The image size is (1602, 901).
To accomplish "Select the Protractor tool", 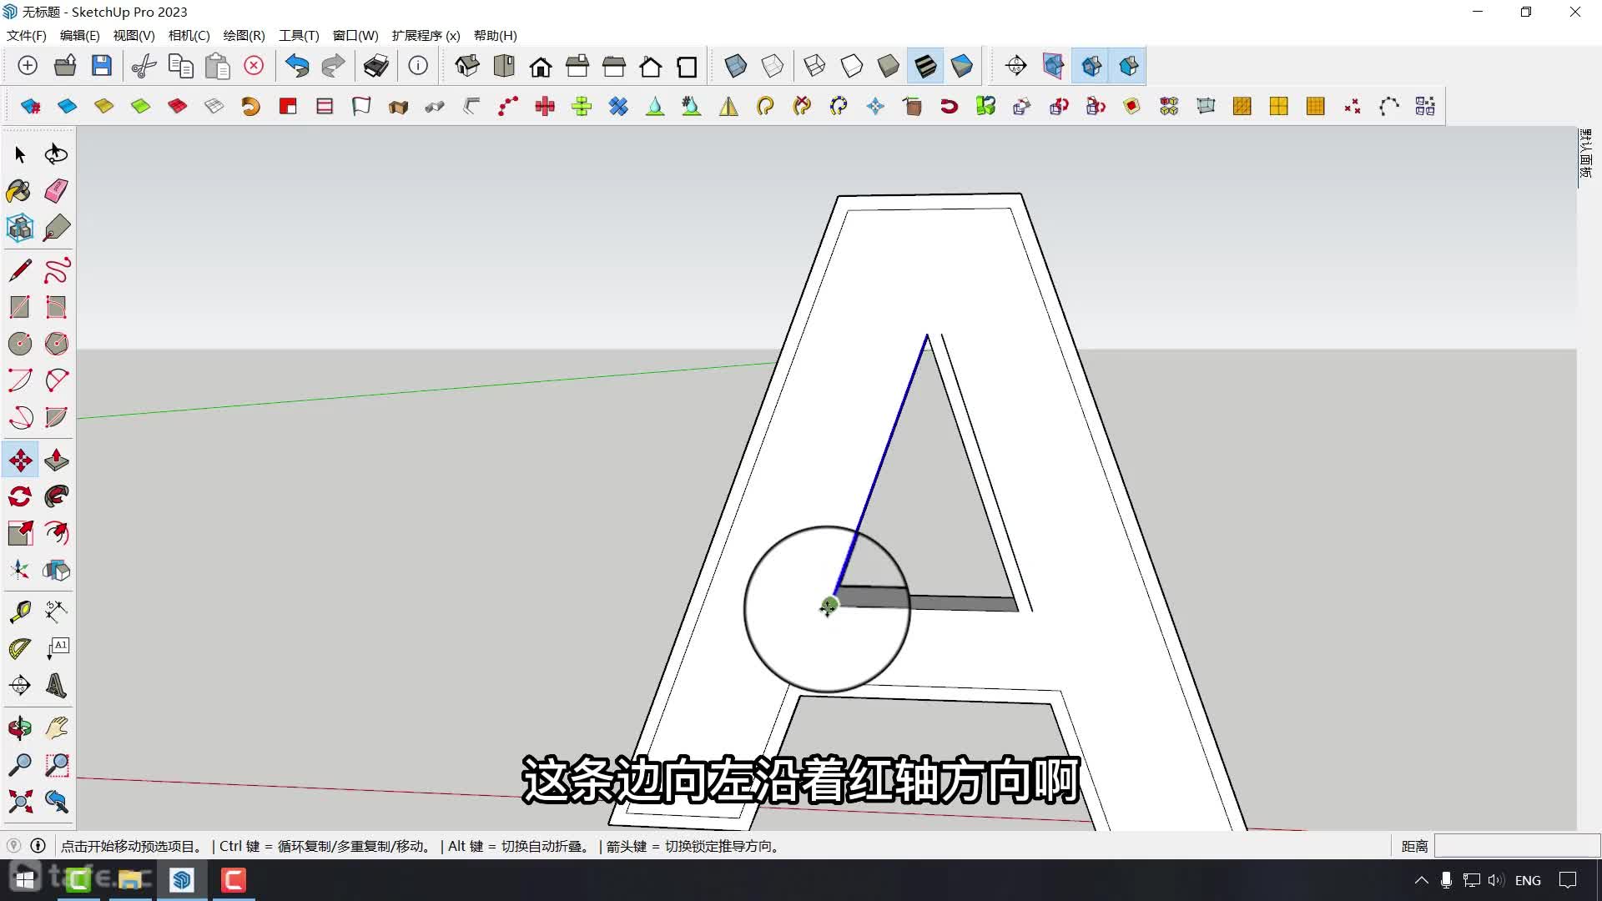I will (20, 648).
